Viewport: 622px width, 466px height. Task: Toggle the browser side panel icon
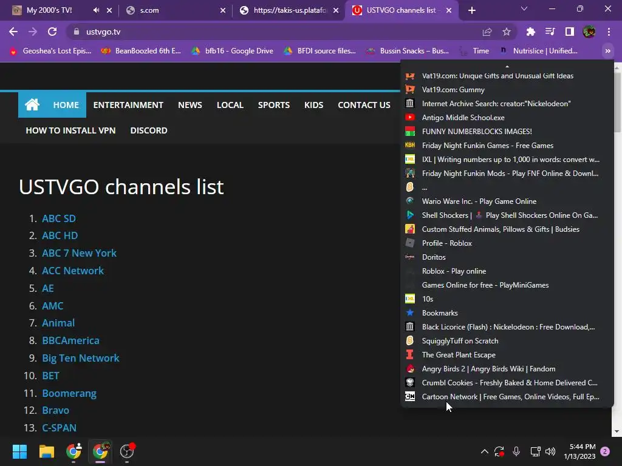(x=570, y=32)
